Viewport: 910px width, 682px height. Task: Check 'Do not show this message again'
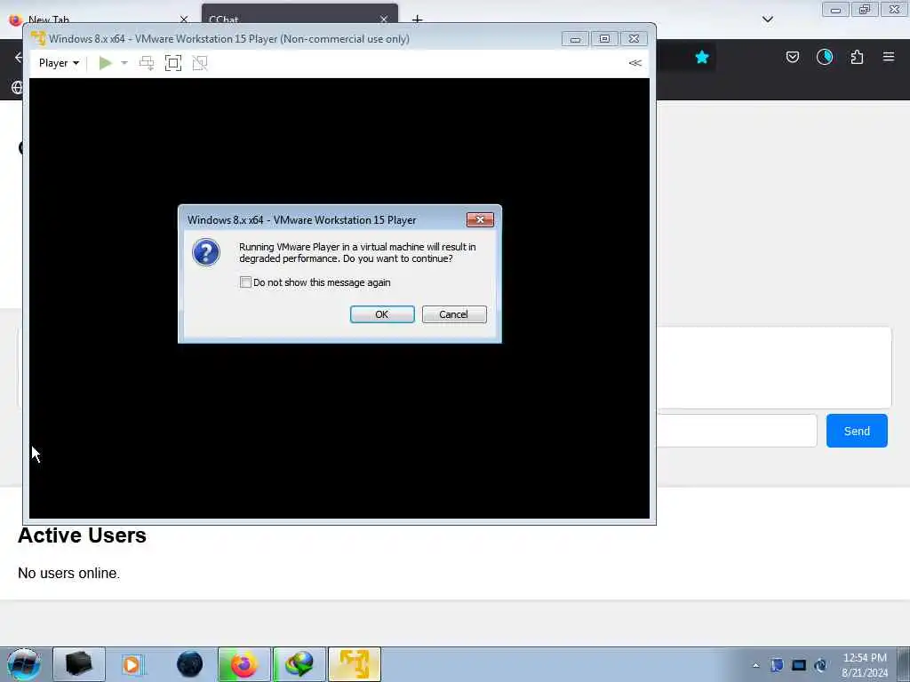(x=245, y=282)
